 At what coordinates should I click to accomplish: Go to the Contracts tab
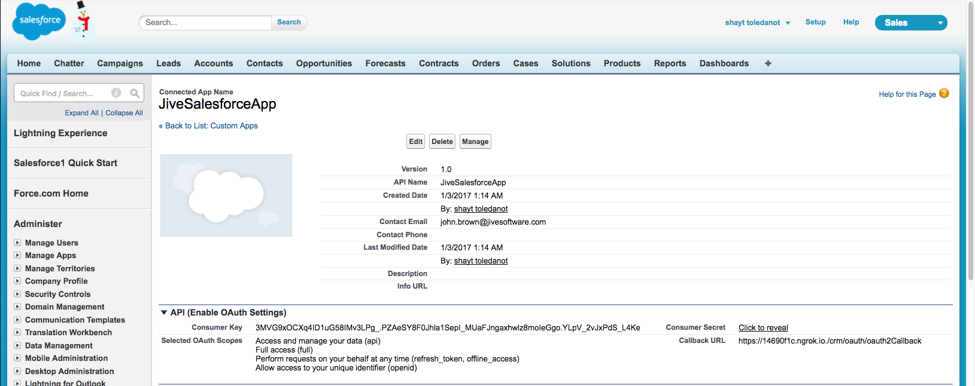pos(439,63)
